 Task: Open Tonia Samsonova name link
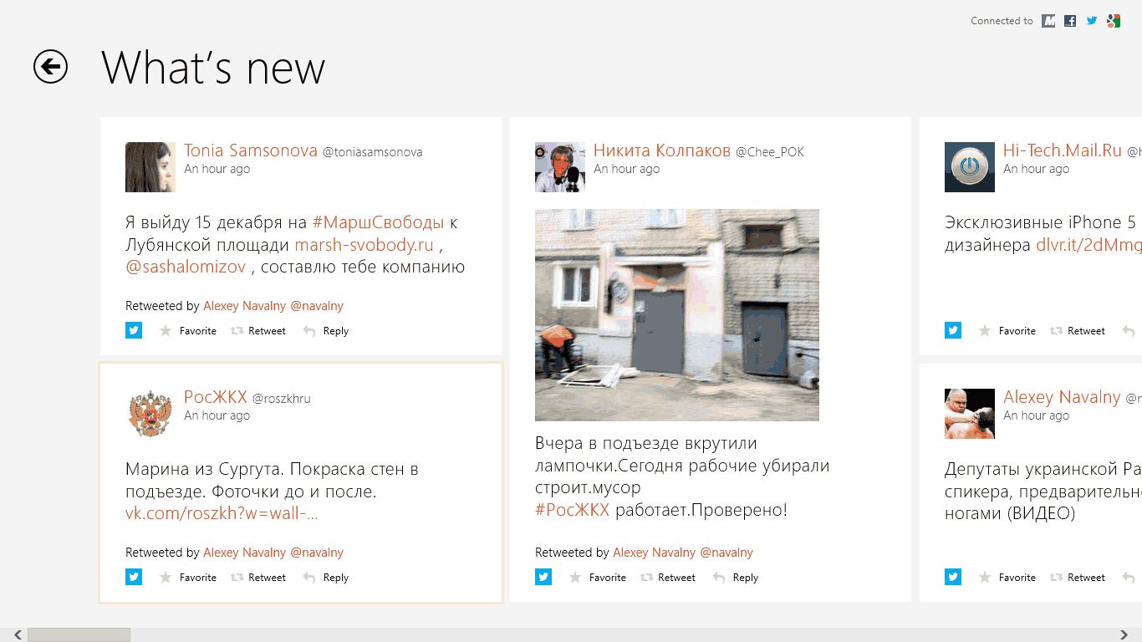(251, 150)
